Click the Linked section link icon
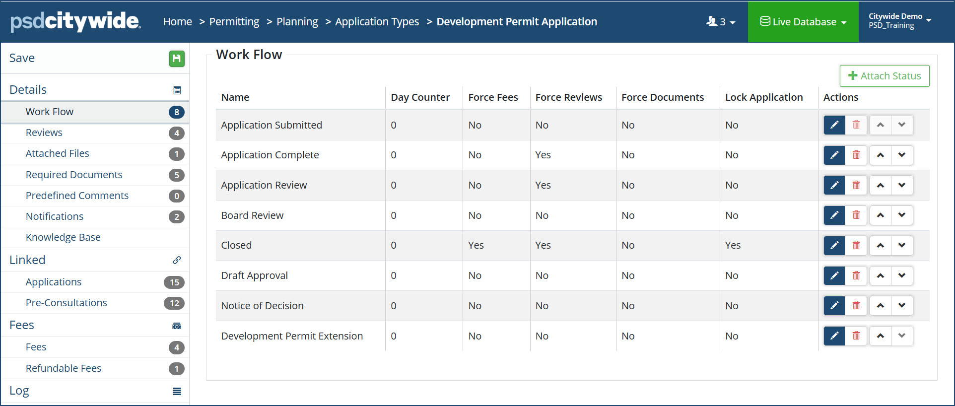The image size is (955, 406). [x=177, y=260]
